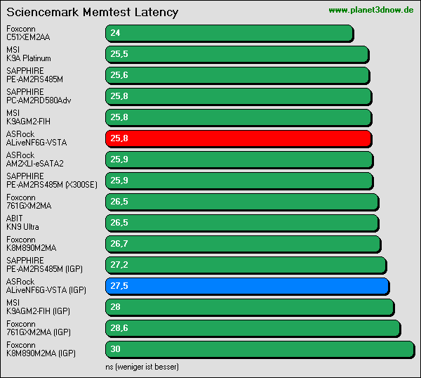Click the bar showing 26,7
This screenshot has width=421, height=378.
(x=243, y=244)
